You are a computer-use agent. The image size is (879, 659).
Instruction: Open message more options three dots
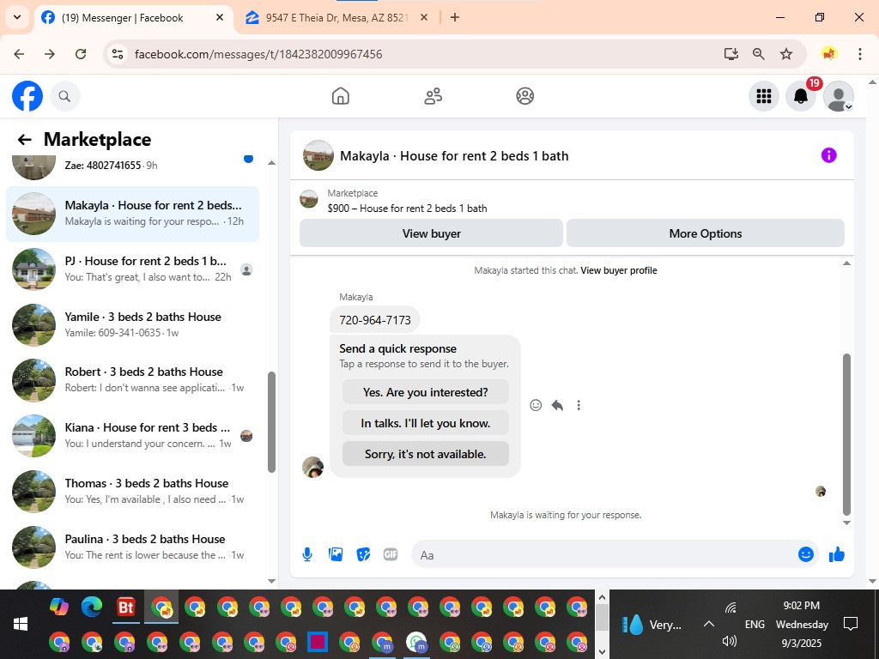point(579,405)
